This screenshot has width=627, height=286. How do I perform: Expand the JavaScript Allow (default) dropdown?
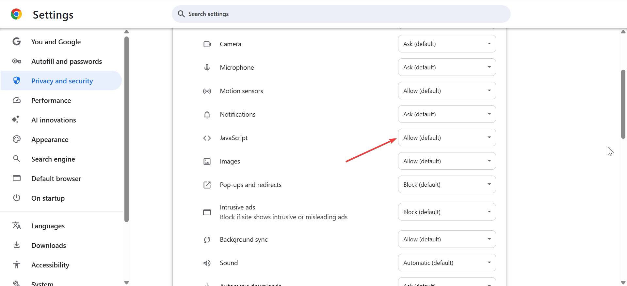(x=447, y=138)
